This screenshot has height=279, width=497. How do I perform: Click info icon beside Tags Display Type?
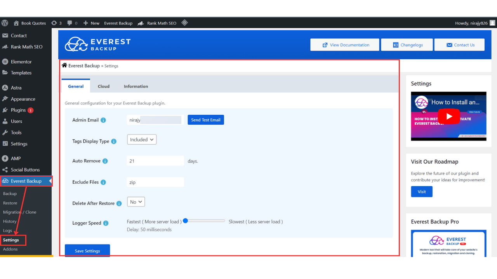coord(114,141)
